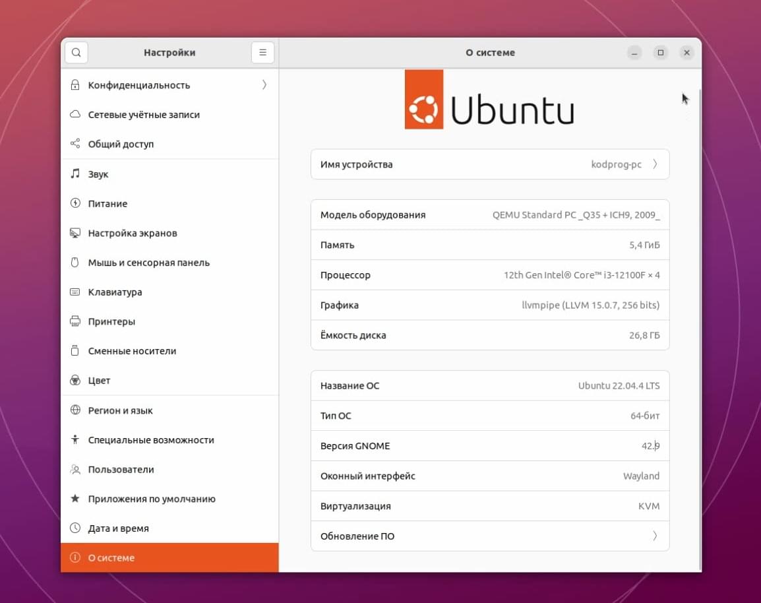Click the Ubuntu 22.04.4 LTS value
Image resolution: width=761 pixels, height=603 pixels.
tap(619, 386)
